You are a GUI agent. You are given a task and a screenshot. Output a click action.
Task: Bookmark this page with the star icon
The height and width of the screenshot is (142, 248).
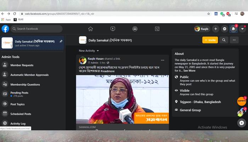point(209,14)
